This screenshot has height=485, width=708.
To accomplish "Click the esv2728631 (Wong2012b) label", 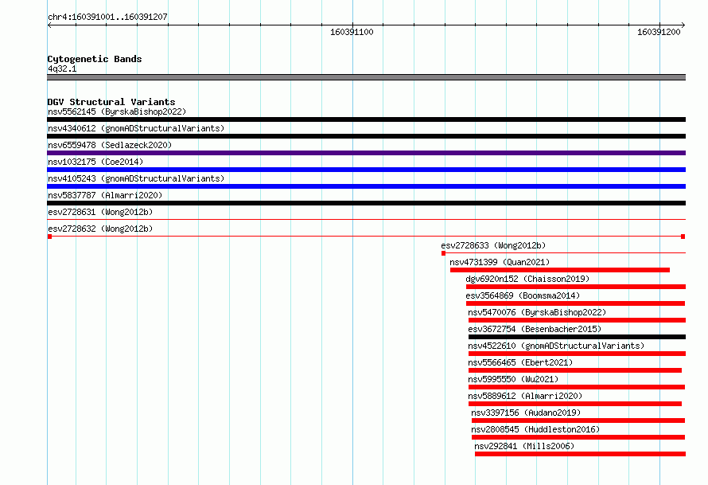I will click(x=100, y=212).
